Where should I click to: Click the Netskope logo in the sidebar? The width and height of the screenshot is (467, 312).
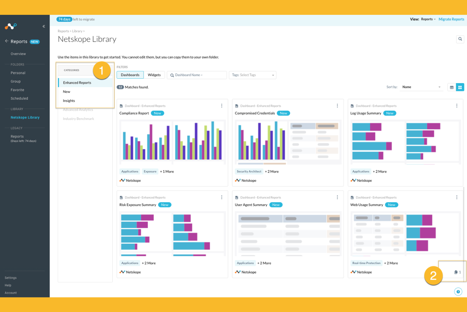tap(10, 27)
